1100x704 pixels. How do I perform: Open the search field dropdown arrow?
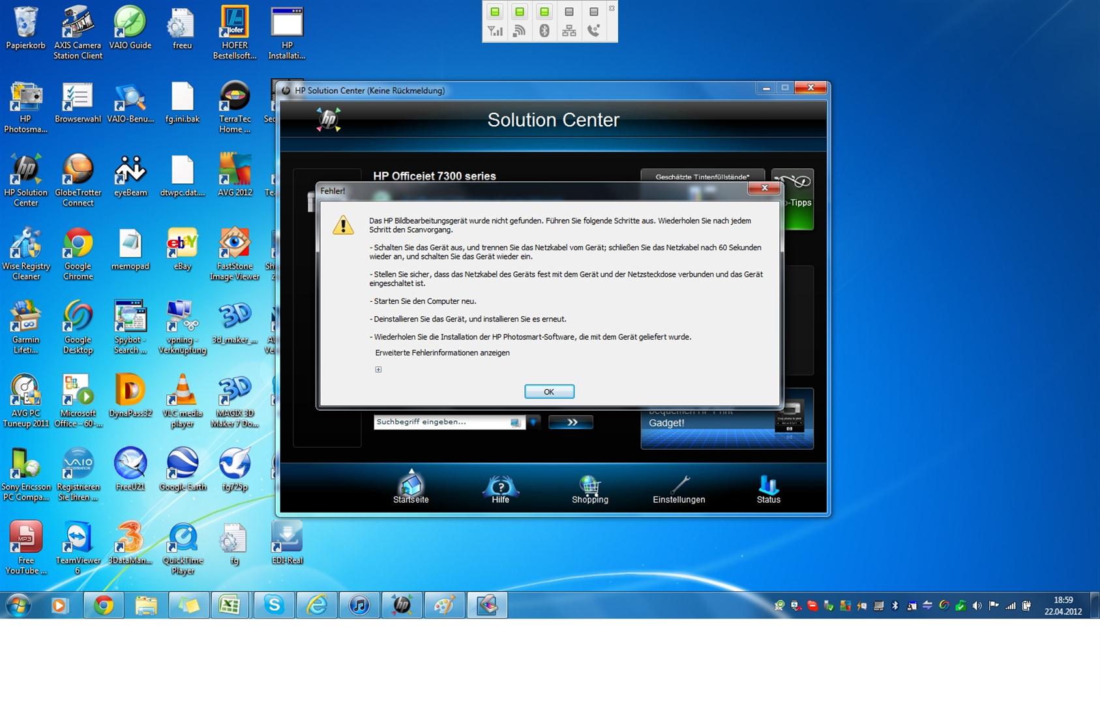click(x=533, y=422)
